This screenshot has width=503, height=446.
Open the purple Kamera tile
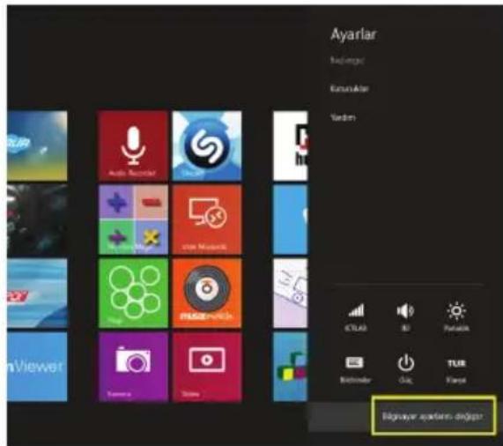point(133,367)
